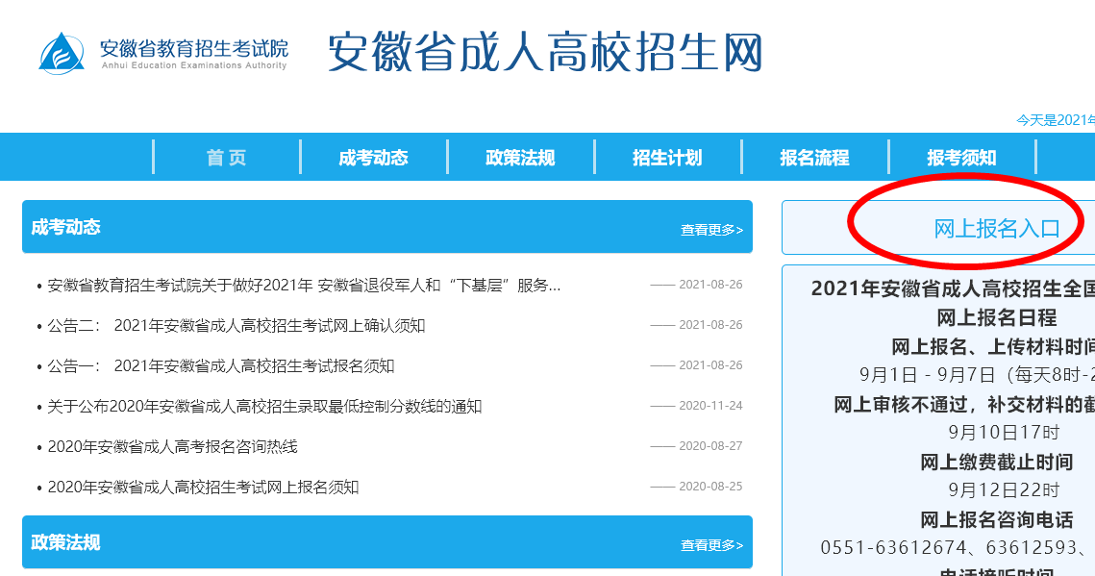The width and height of the screenshot is (1095, 576).
Task: Open the 政策法规 navigation menu item
Action: click(x=520, y=158)
